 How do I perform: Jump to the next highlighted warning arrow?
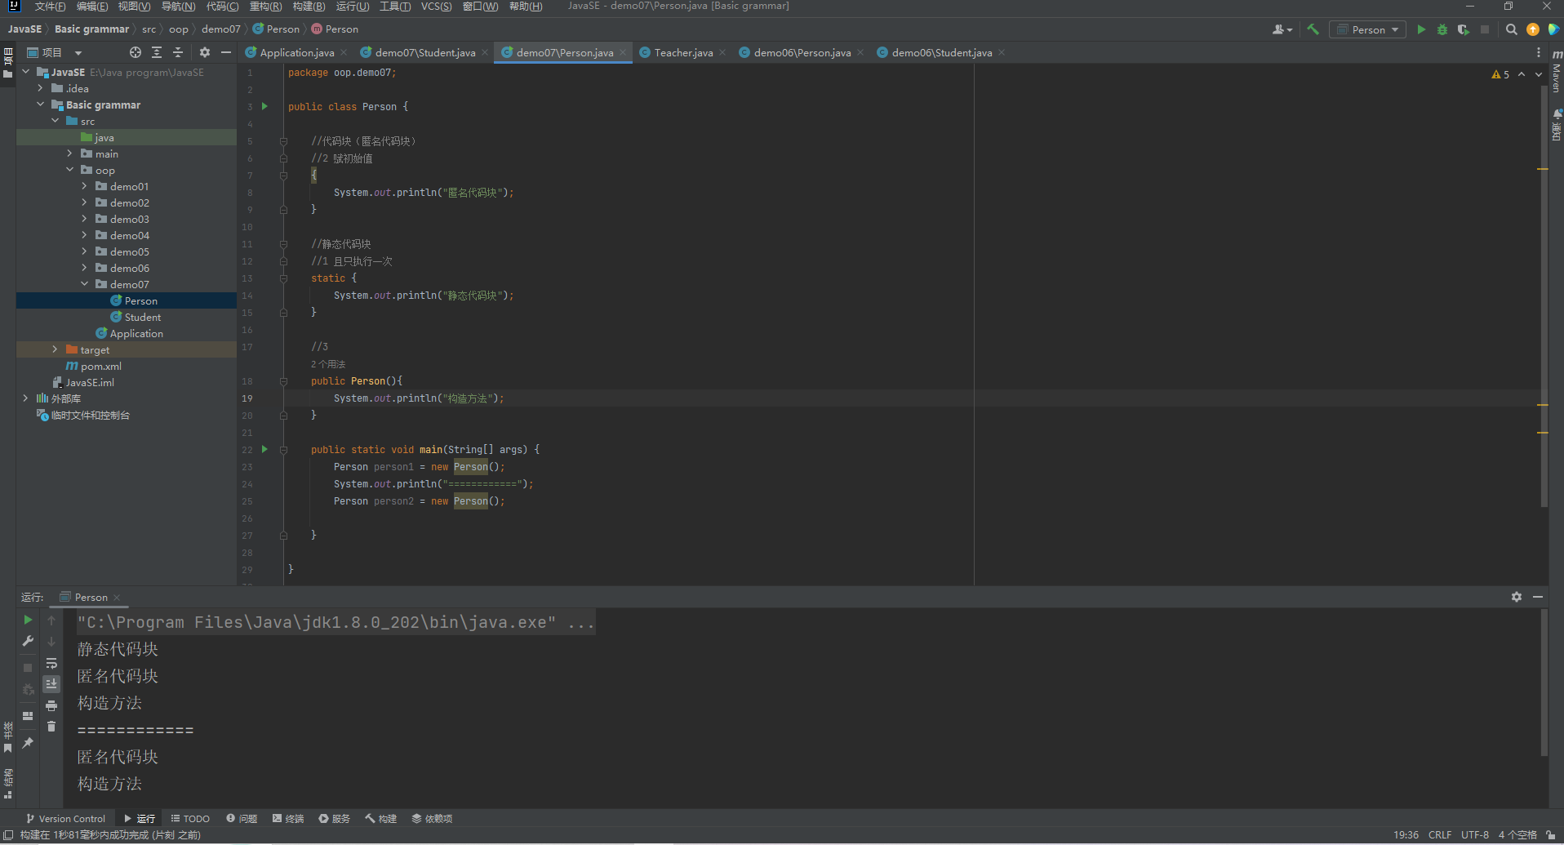point(1539,74)
